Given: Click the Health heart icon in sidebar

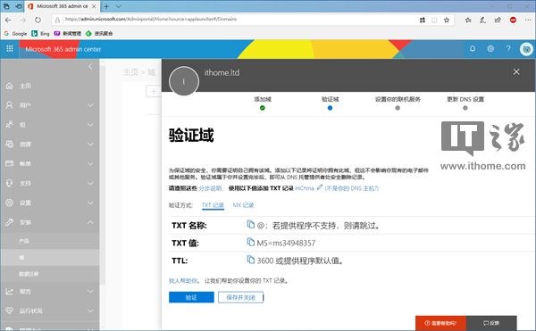Looking at the screenshot, I should click(10, 310).
